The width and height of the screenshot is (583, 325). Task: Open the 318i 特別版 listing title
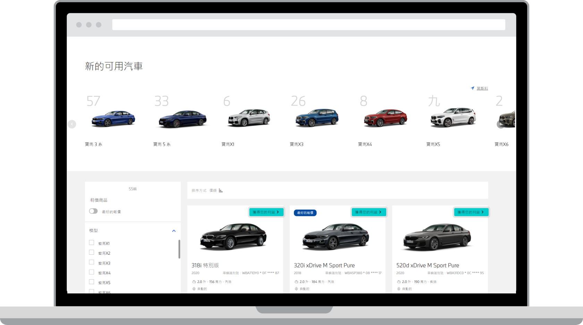point(205,265)
